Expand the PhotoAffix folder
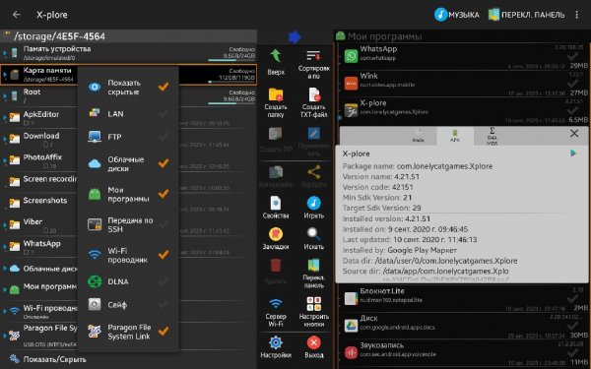591x369 pixels. (4, 160)
